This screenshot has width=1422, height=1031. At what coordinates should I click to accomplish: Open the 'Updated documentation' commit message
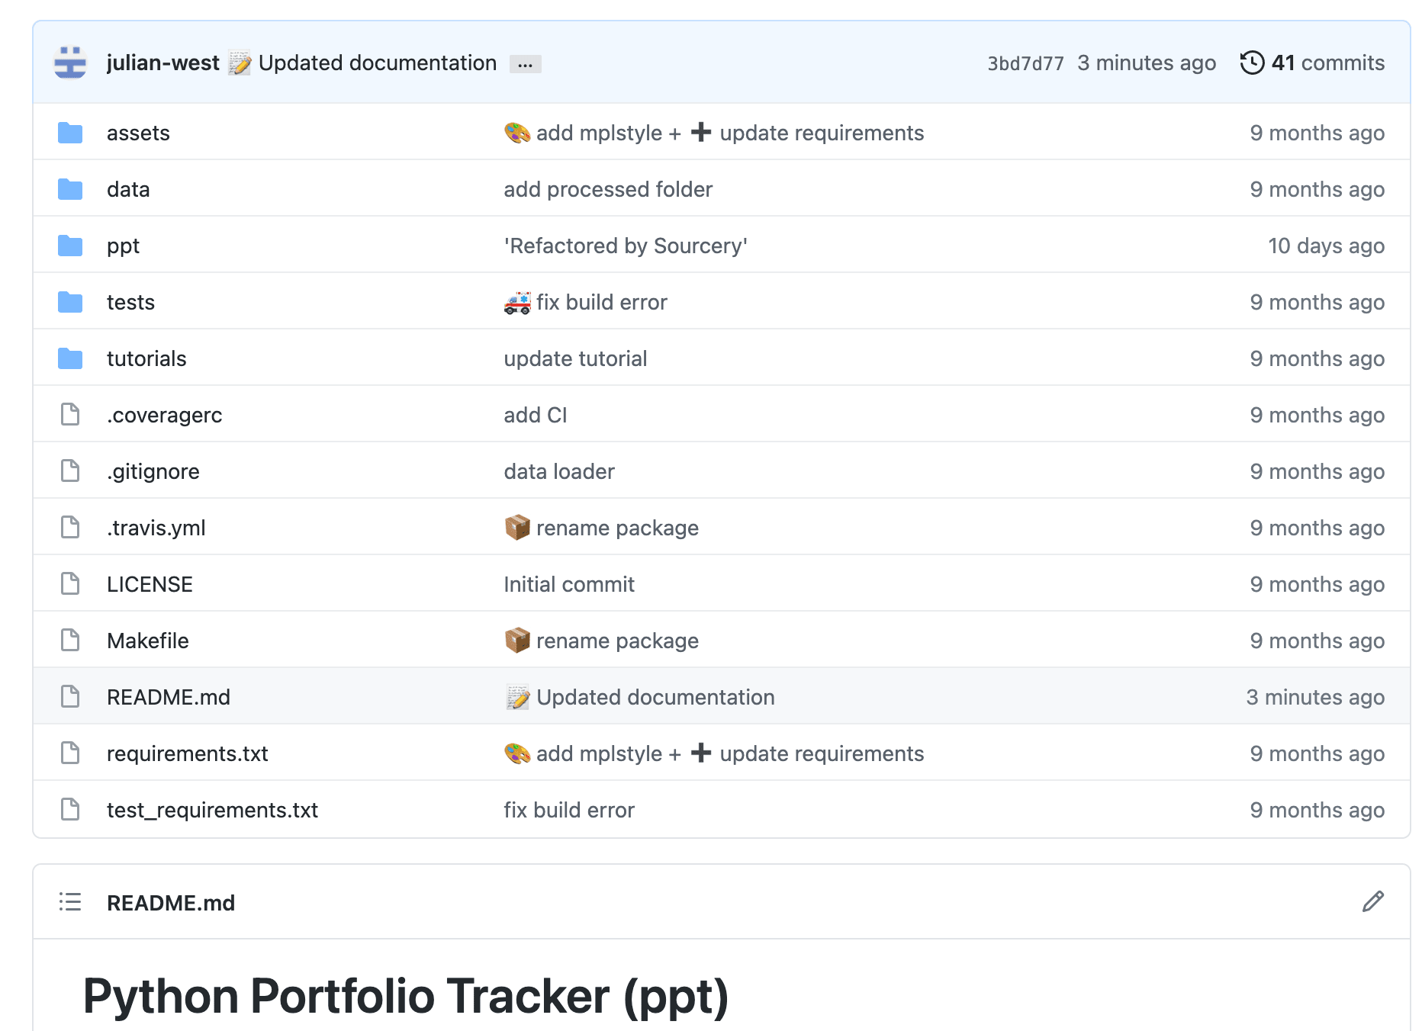pos(377,63)
